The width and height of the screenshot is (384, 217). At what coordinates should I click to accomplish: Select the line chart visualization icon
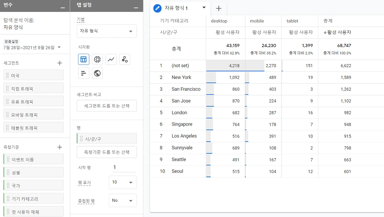(111, 59)
